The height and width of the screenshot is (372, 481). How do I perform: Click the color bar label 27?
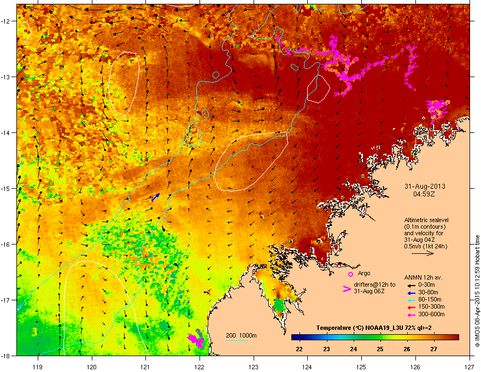[433, 349]
